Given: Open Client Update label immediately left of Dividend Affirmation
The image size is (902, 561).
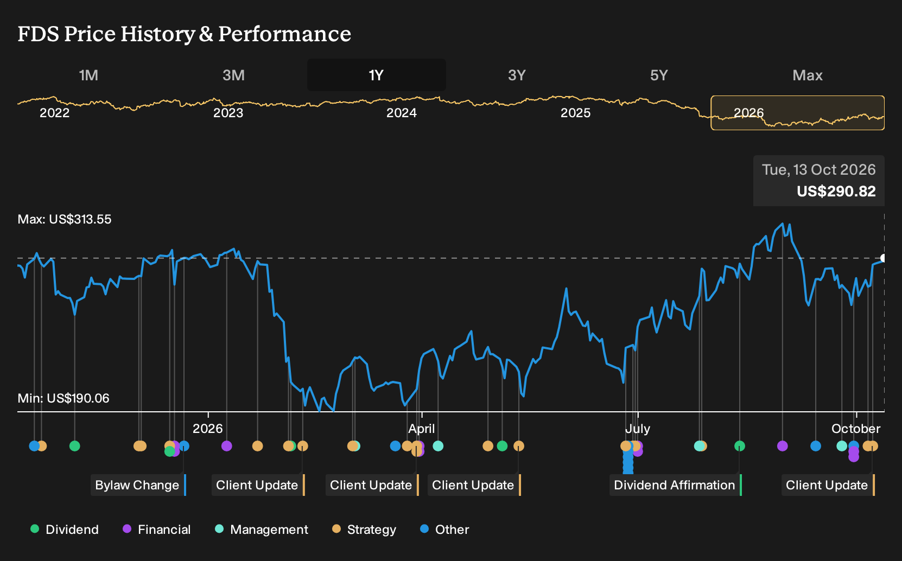Looking at the screenshot, I should click(x=474, y=485).
